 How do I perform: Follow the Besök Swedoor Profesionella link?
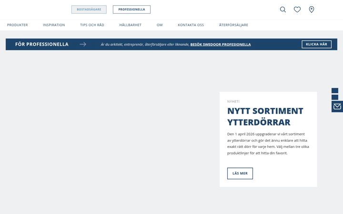[x=221, y=44]
